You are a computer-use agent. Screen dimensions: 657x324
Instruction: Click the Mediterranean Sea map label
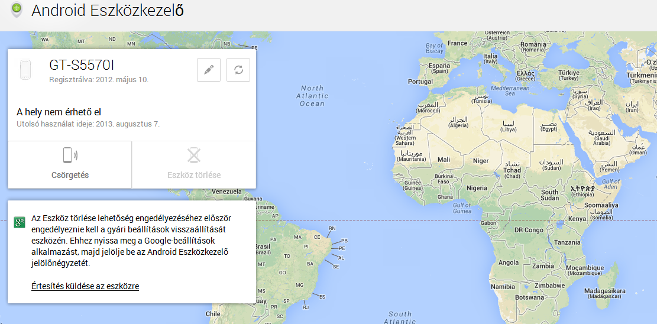503,90
